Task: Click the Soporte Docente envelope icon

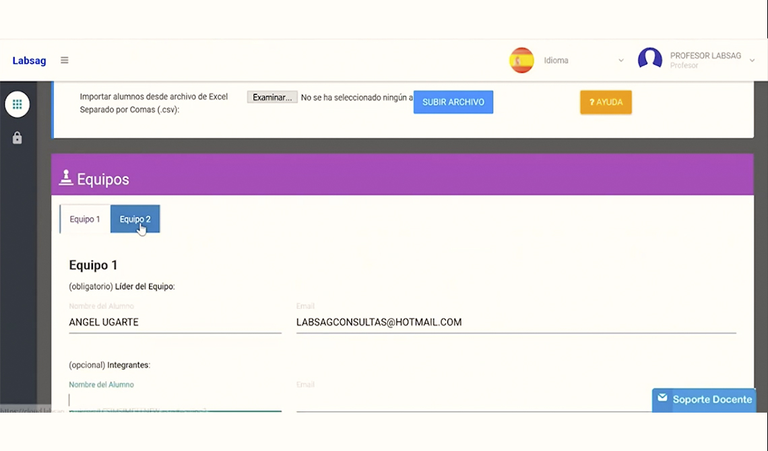Action: (x=662, y=398)
